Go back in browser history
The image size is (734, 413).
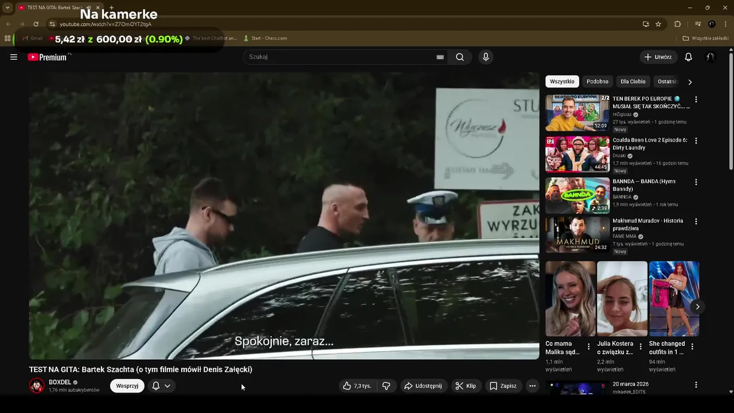tap(8, 24)
